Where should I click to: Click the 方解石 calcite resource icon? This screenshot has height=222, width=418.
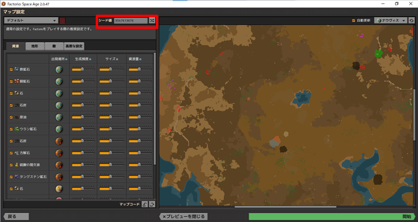tap(17, 153)
